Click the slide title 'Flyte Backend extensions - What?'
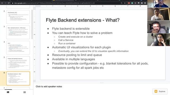This screenshot has width=170, height=95. click(x=83, y=20)
